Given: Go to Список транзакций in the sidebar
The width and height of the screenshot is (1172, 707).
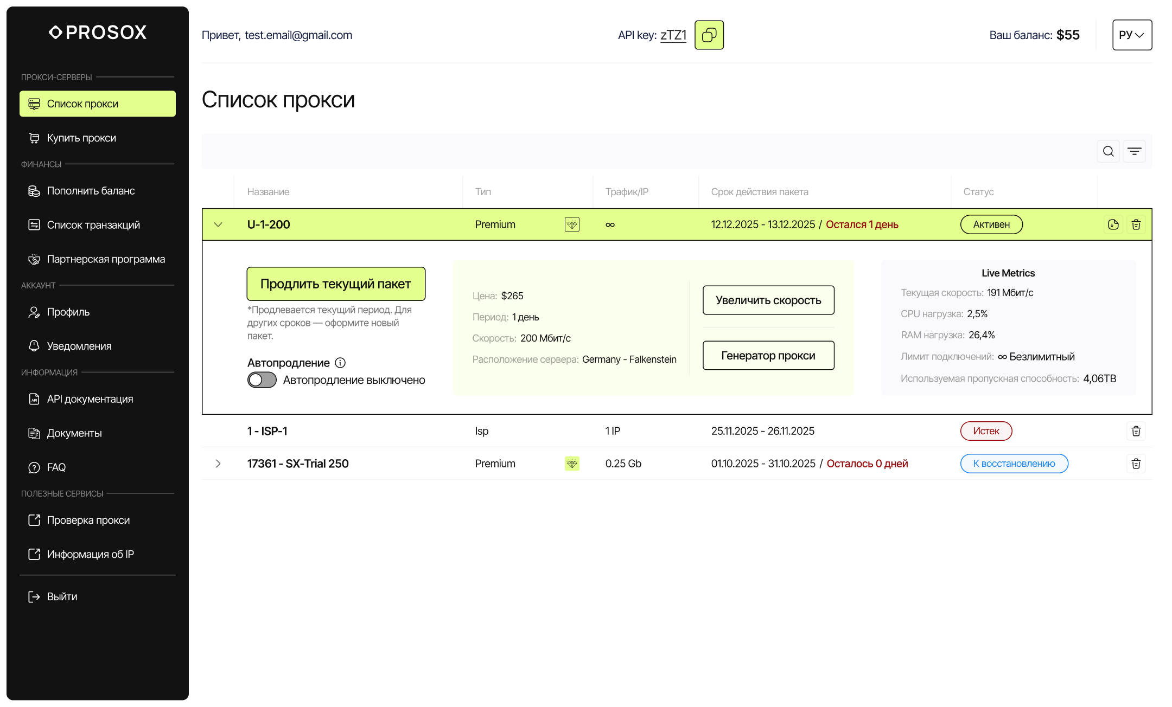Looking at the screenshot, I should [x=93, y=225].
